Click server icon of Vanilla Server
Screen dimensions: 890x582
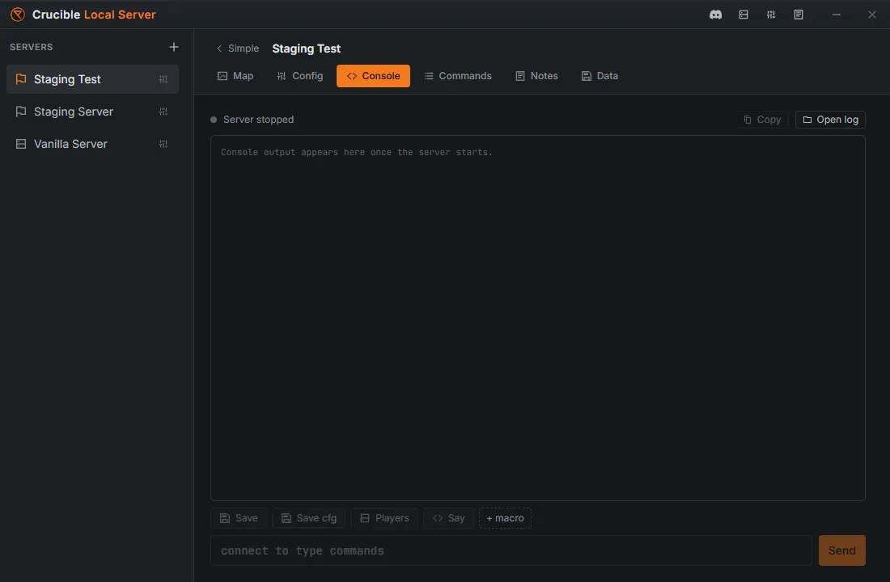[x=21, y=144]
